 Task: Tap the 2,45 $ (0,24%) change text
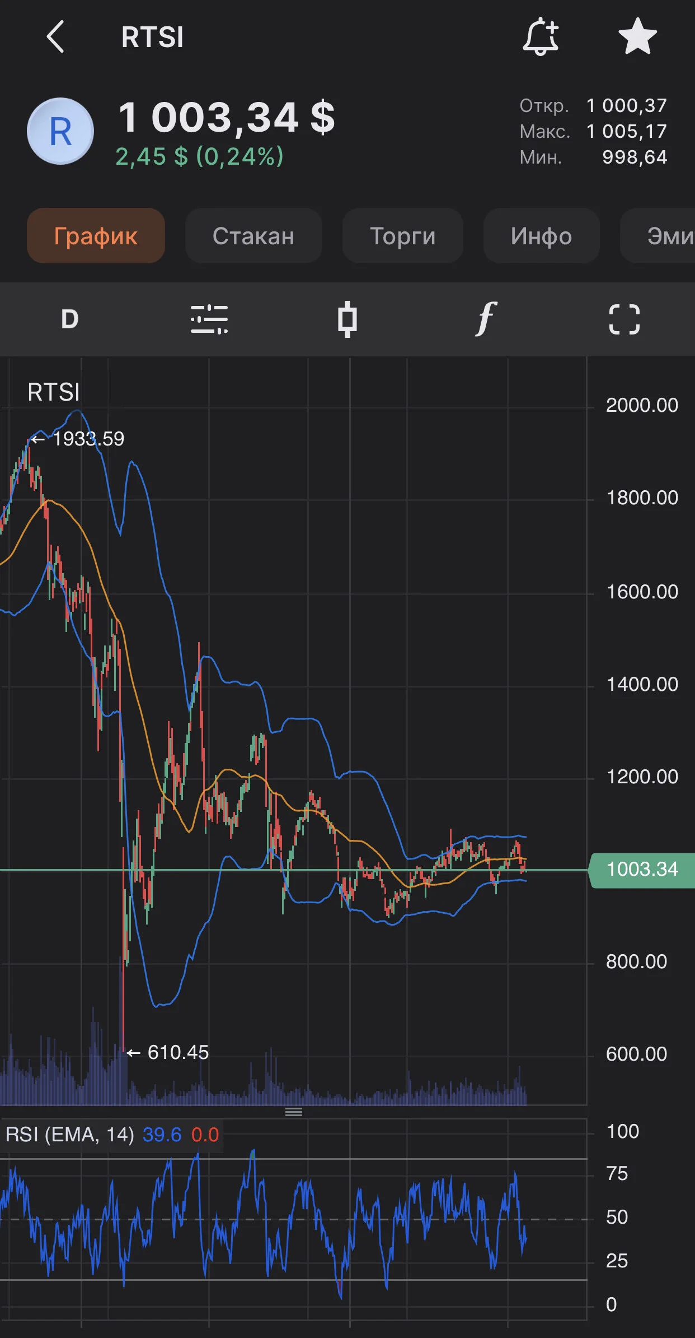click(x=200, y=156)
